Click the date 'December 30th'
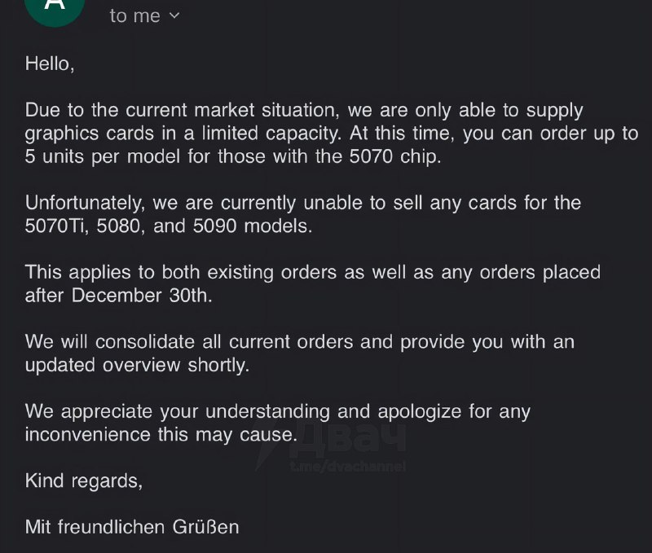652x553 pixels. (142, 296)
